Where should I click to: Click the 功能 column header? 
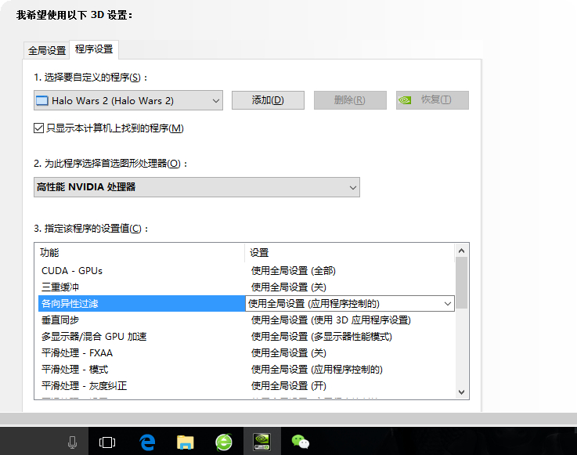140,253
